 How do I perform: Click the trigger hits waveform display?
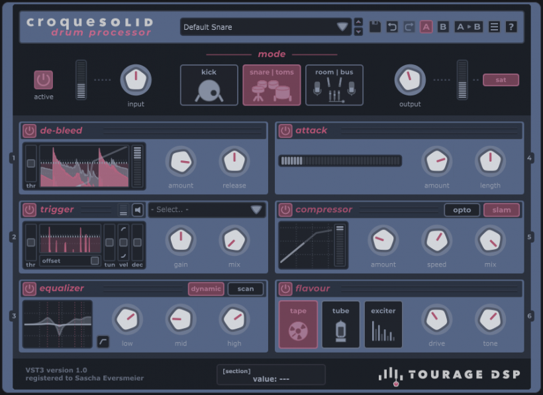click(x=70, y=239)
